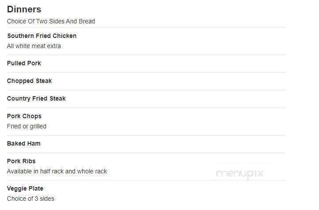Click the 'Choice of 3 sides' description
This screenshot has height=210, width=319.
click(x=30, y=199)
